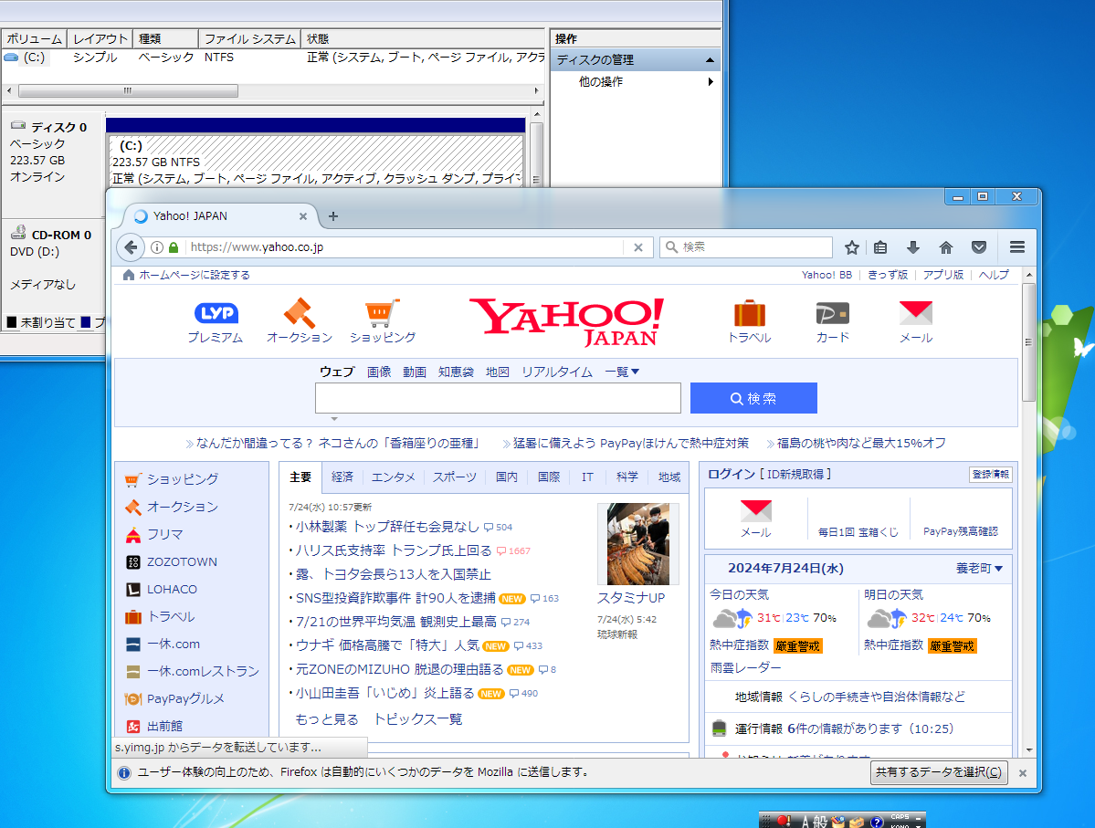This screenshot has height=828, width=1095.
Task: Select the (C:) partition block in disk map
Action: 316,162
